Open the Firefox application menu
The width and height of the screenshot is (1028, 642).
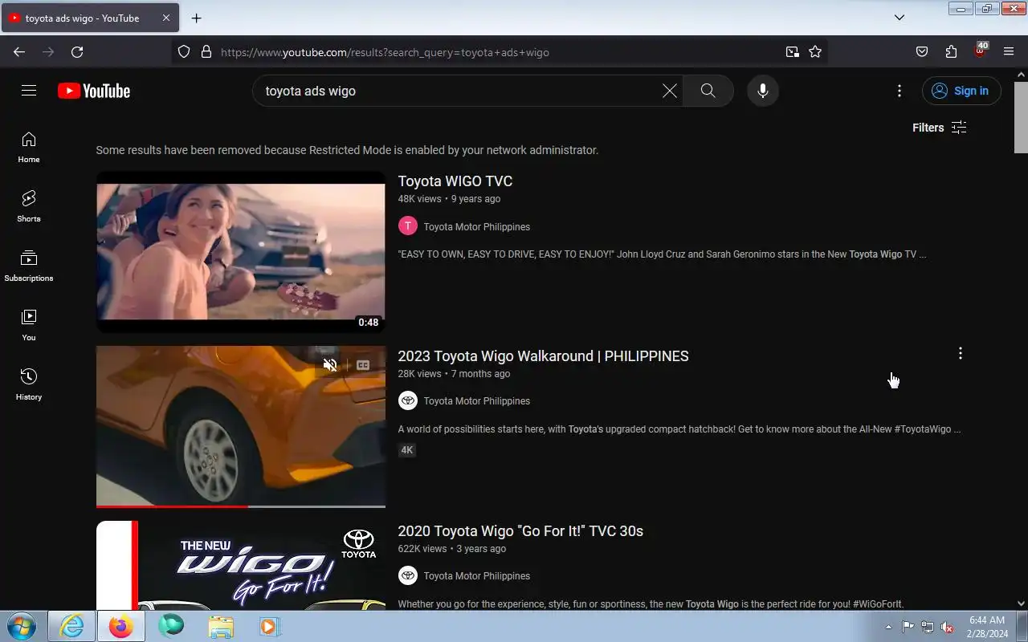[1009, 52]
